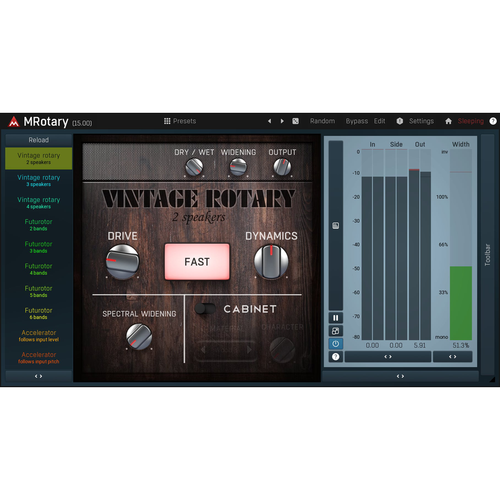Open the Presets browser

coord(180,121)
